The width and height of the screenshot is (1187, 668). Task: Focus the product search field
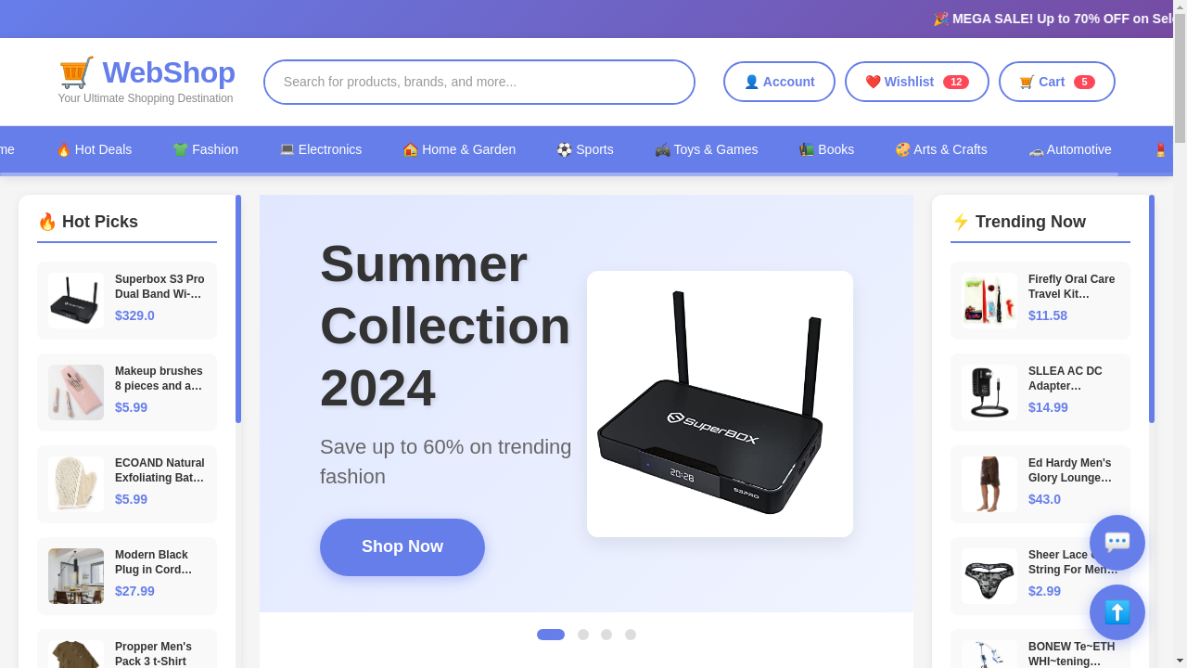coord(479,82)
